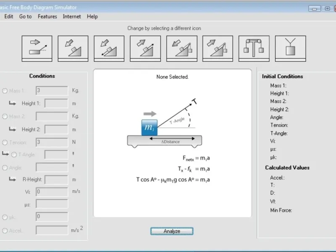Select the Tension radio button
The height and width of the screenshot is (252, 336).
coord(5,142)
